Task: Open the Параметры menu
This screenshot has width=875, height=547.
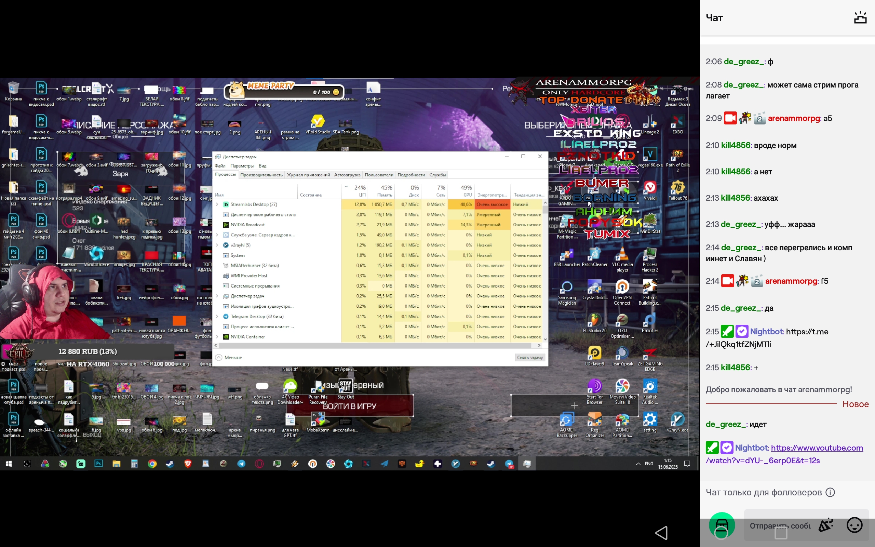Action: click(x=242, y=166)
